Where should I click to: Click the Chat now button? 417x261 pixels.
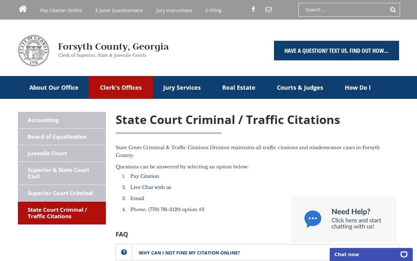(371, 254)
